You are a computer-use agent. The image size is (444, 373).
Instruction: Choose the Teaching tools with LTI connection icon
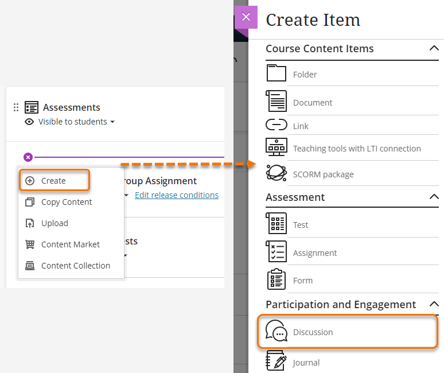276,147
